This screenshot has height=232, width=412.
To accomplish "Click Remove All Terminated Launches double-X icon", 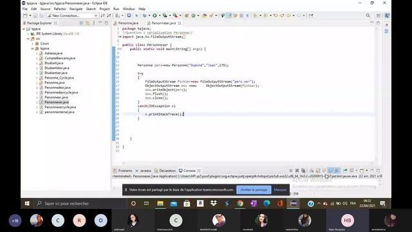I will pos(303,170).
